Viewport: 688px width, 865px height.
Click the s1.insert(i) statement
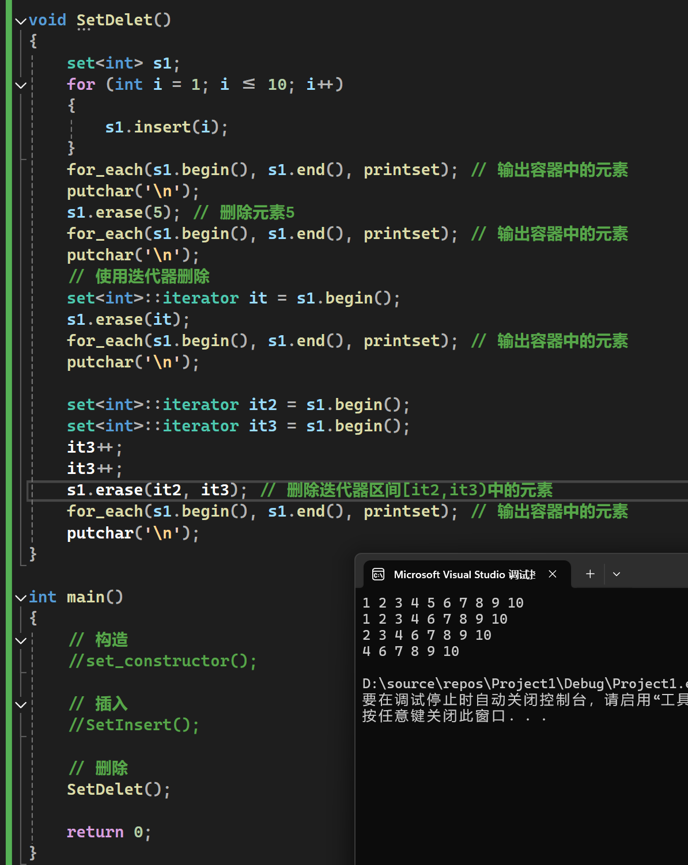166,127
